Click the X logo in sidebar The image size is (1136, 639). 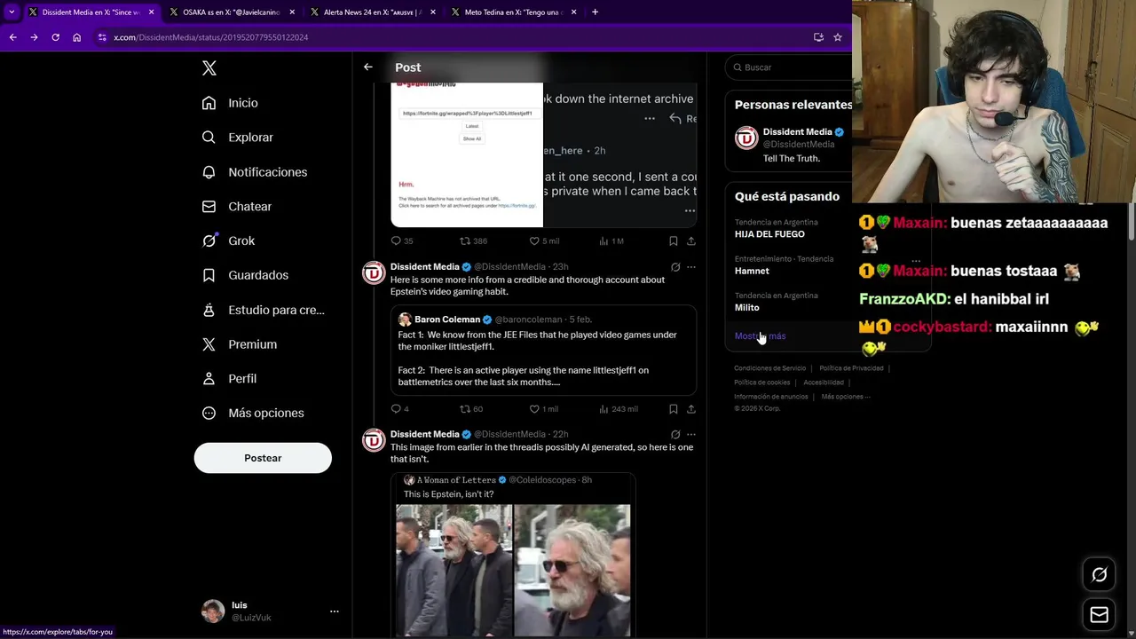click(209, 68)
